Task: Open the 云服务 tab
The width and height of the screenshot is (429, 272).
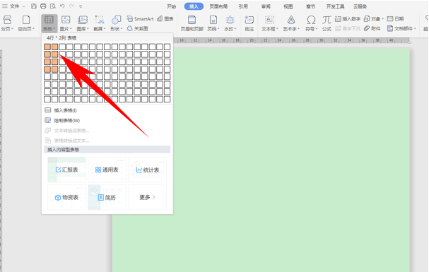Action: click(360, 6)
